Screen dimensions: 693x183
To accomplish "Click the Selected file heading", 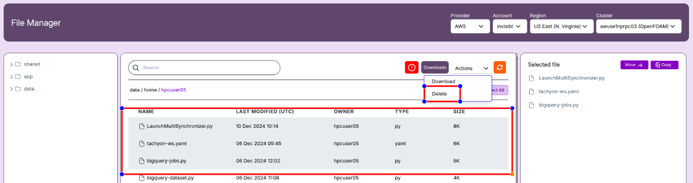I will (544, 65).
